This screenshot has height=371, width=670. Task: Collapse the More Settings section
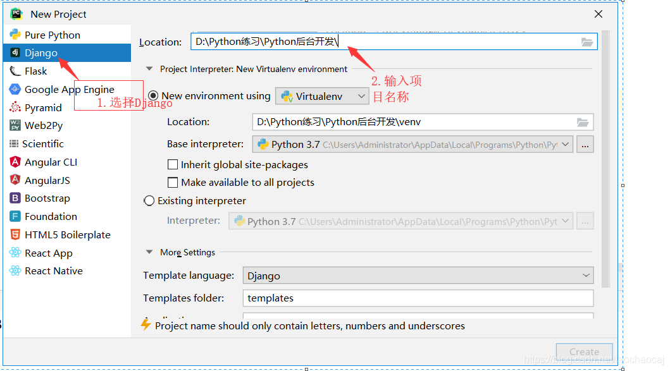pyautogui.click(x=149, y=252)
